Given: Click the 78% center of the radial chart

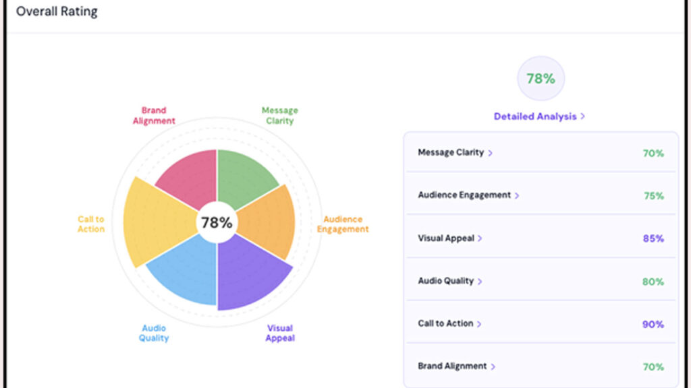Looking at the screenshot, I should (217, 222).
